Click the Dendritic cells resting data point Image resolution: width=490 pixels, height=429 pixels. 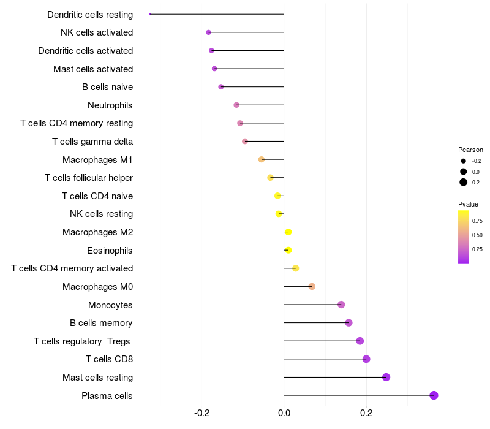tap(150, 14)
